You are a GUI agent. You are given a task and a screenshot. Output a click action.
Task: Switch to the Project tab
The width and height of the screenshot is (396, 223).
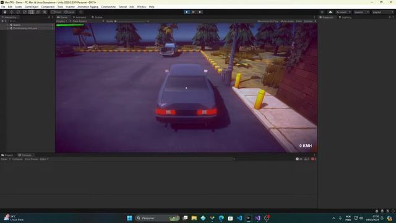(7, 155)
